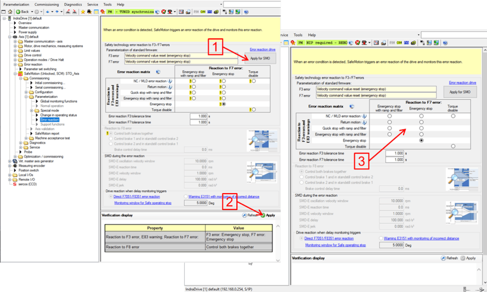Click the red clear-error icon in left toolbar
Viewport: 487px width, 292px height.
point(164,12)
